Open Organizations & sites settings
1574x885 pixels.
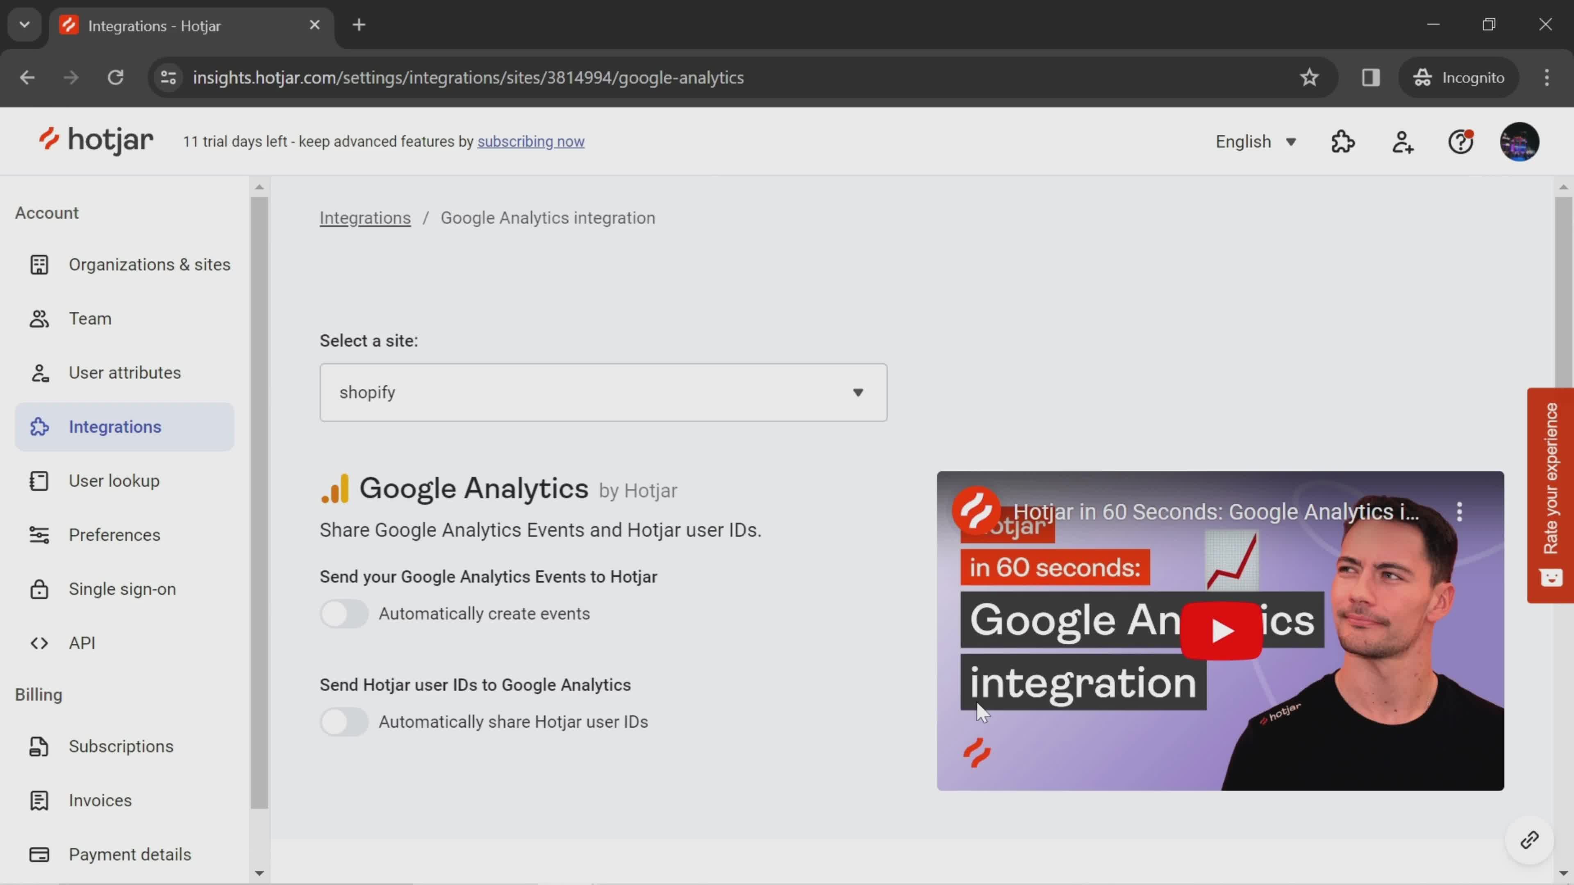[149, 265]
